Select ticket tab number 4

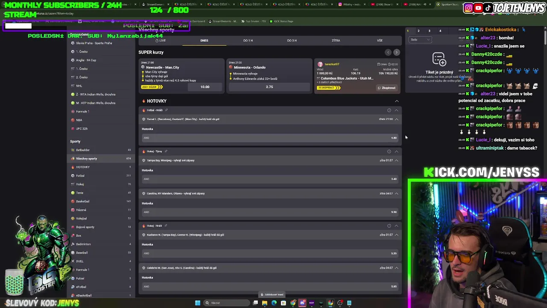[440, 31]
